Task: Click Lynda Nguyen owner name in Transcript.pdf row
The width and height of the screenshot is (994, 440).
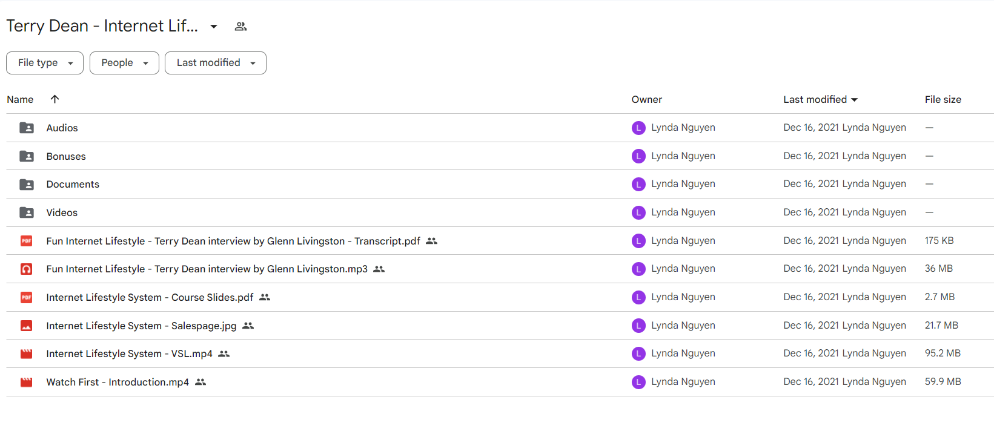Action: 683,240
